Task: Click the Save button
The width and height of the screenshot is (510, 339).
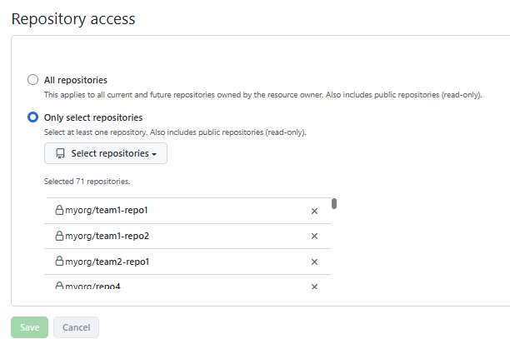Action: (30, 327)
